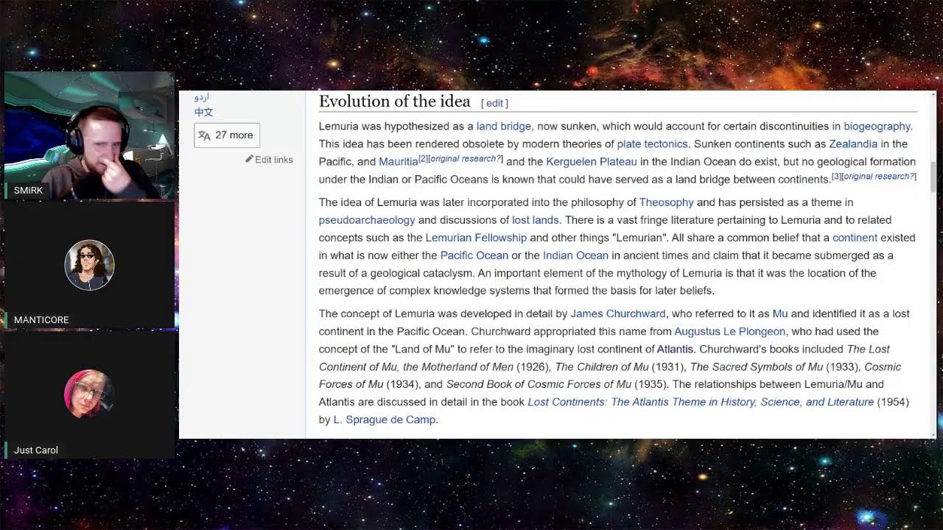Open the 'land bridge' article link
This screenshot has width=943, height=530.
point(503,126)
